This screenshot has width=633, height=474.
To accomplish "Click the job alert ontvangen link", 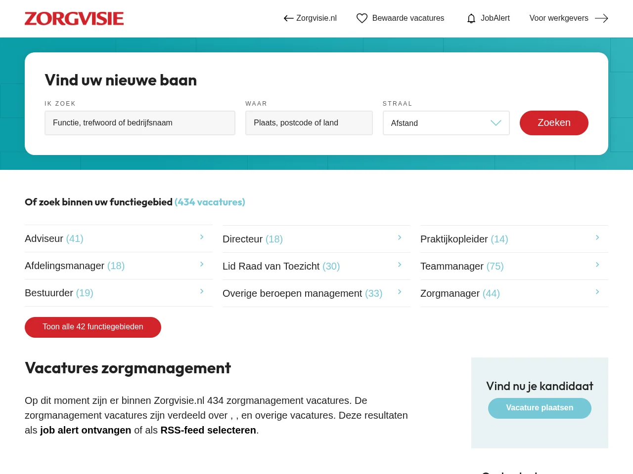I will click(x=86, y=430).
